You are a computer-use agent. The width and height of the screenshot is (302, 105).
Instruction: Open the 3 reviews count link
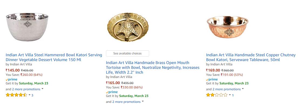pos(32,95)
